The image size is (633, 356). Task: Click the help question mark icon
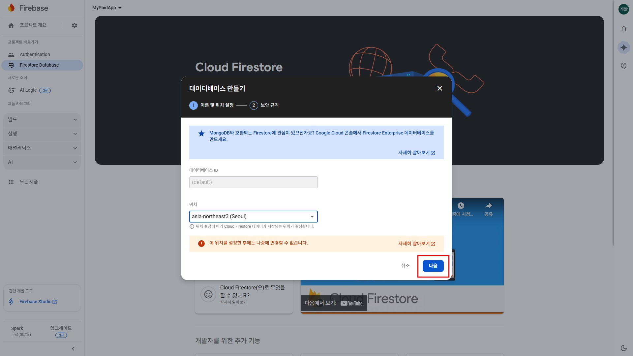[x=623, y=66]
